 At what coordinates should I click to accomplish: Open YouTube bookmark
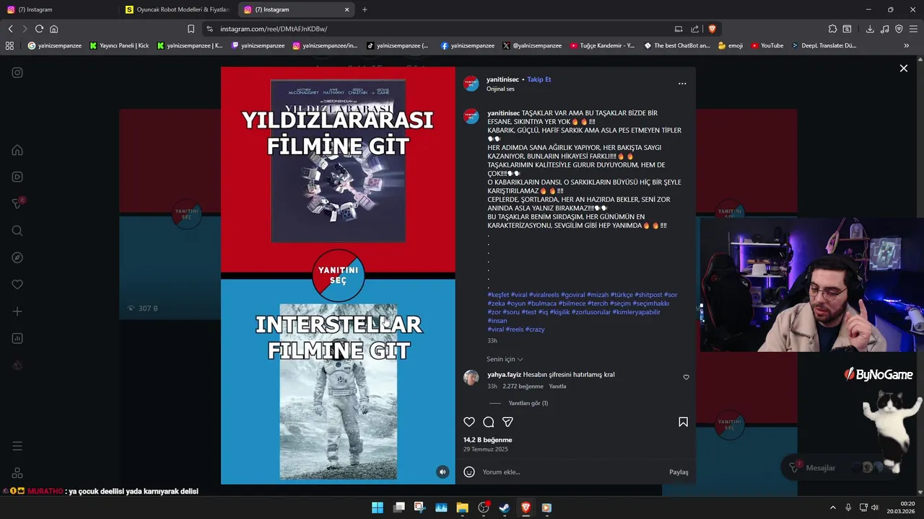[x=767, y=45]
